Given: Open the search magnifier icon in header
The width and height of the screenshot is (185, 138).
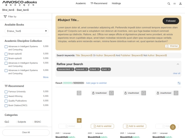Looking at the screenshot, I should pos(169,4).
